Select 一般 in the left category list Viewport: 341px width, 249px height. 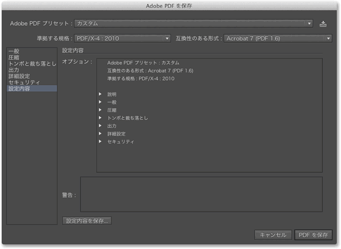14,51
